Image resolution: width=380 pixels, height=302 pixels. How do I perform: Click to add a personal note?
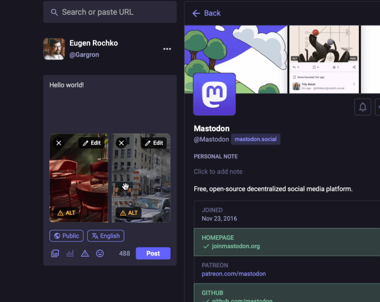pos(218,172)
